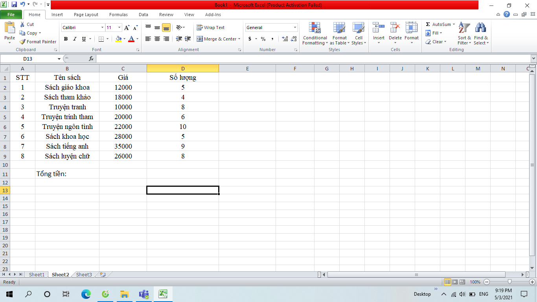Click the Save icon in quick access toolbar
537x302 pixels.
click(14, 5)
